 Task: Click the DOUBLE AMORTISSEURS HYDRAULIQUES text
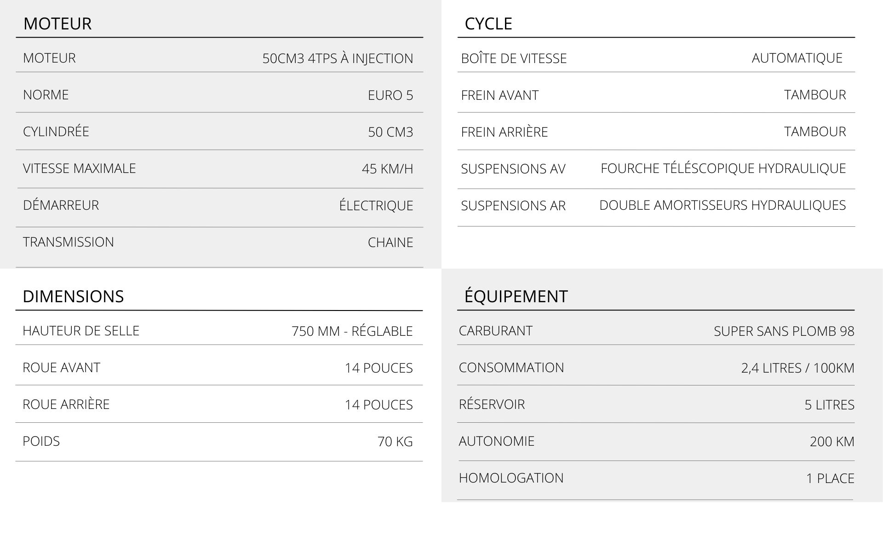(x=722, y=205)
